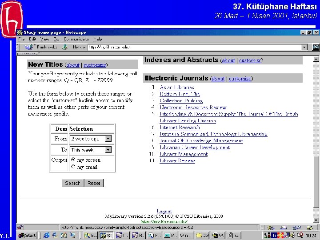
Task: Switch to the taskbar button labeled u.
Action: click(x=234, y=235)
